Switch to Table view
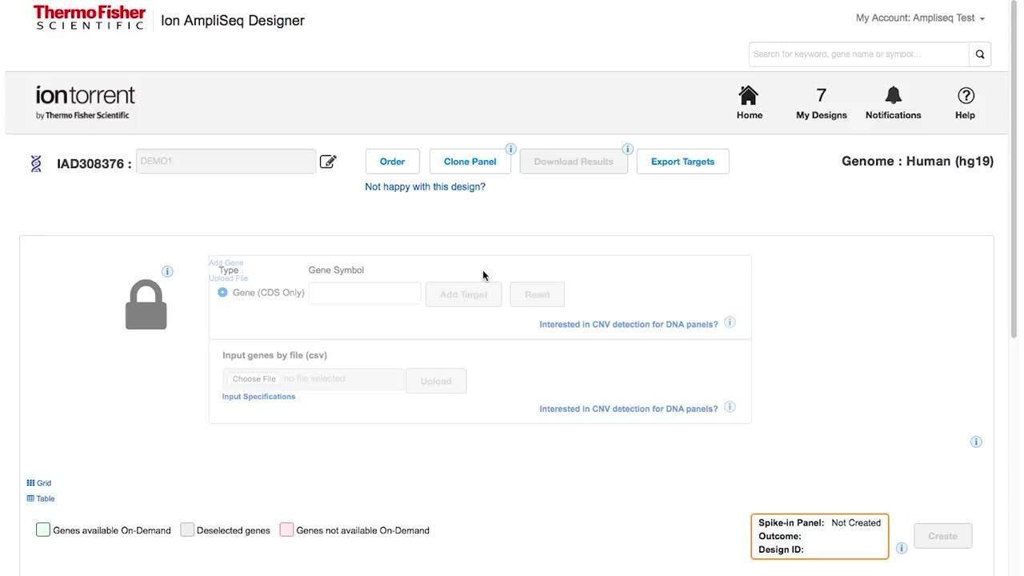The image size is (1024, 576). 41,498
